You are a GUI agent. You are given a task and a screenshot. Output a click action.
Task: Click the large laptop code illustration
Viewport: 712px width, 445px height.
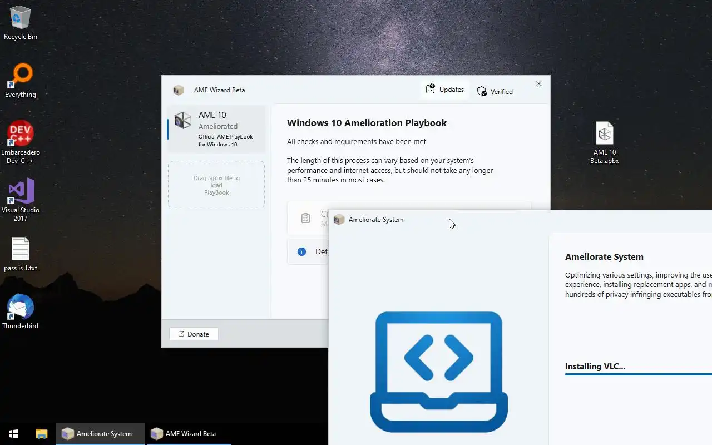coord(438,372)
